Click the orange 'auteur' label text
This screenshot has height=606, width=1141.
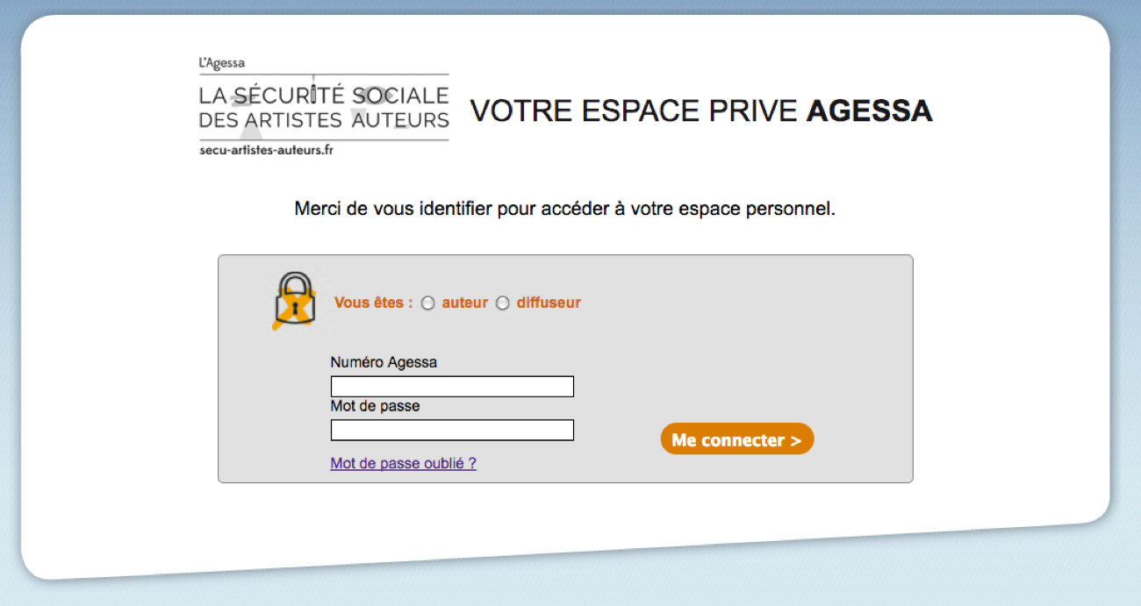pyautogui.click(x=464, y=303)
